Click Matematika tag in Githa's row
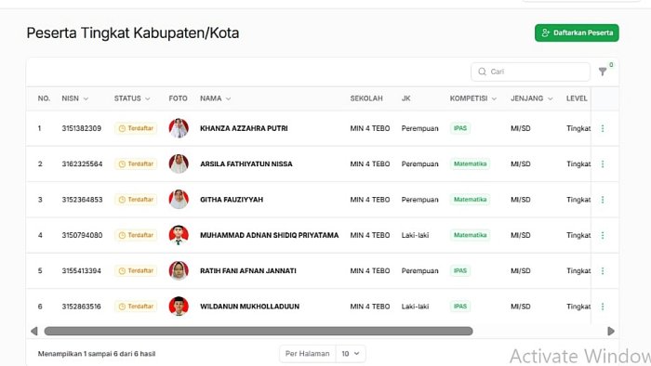 point(470,200)
